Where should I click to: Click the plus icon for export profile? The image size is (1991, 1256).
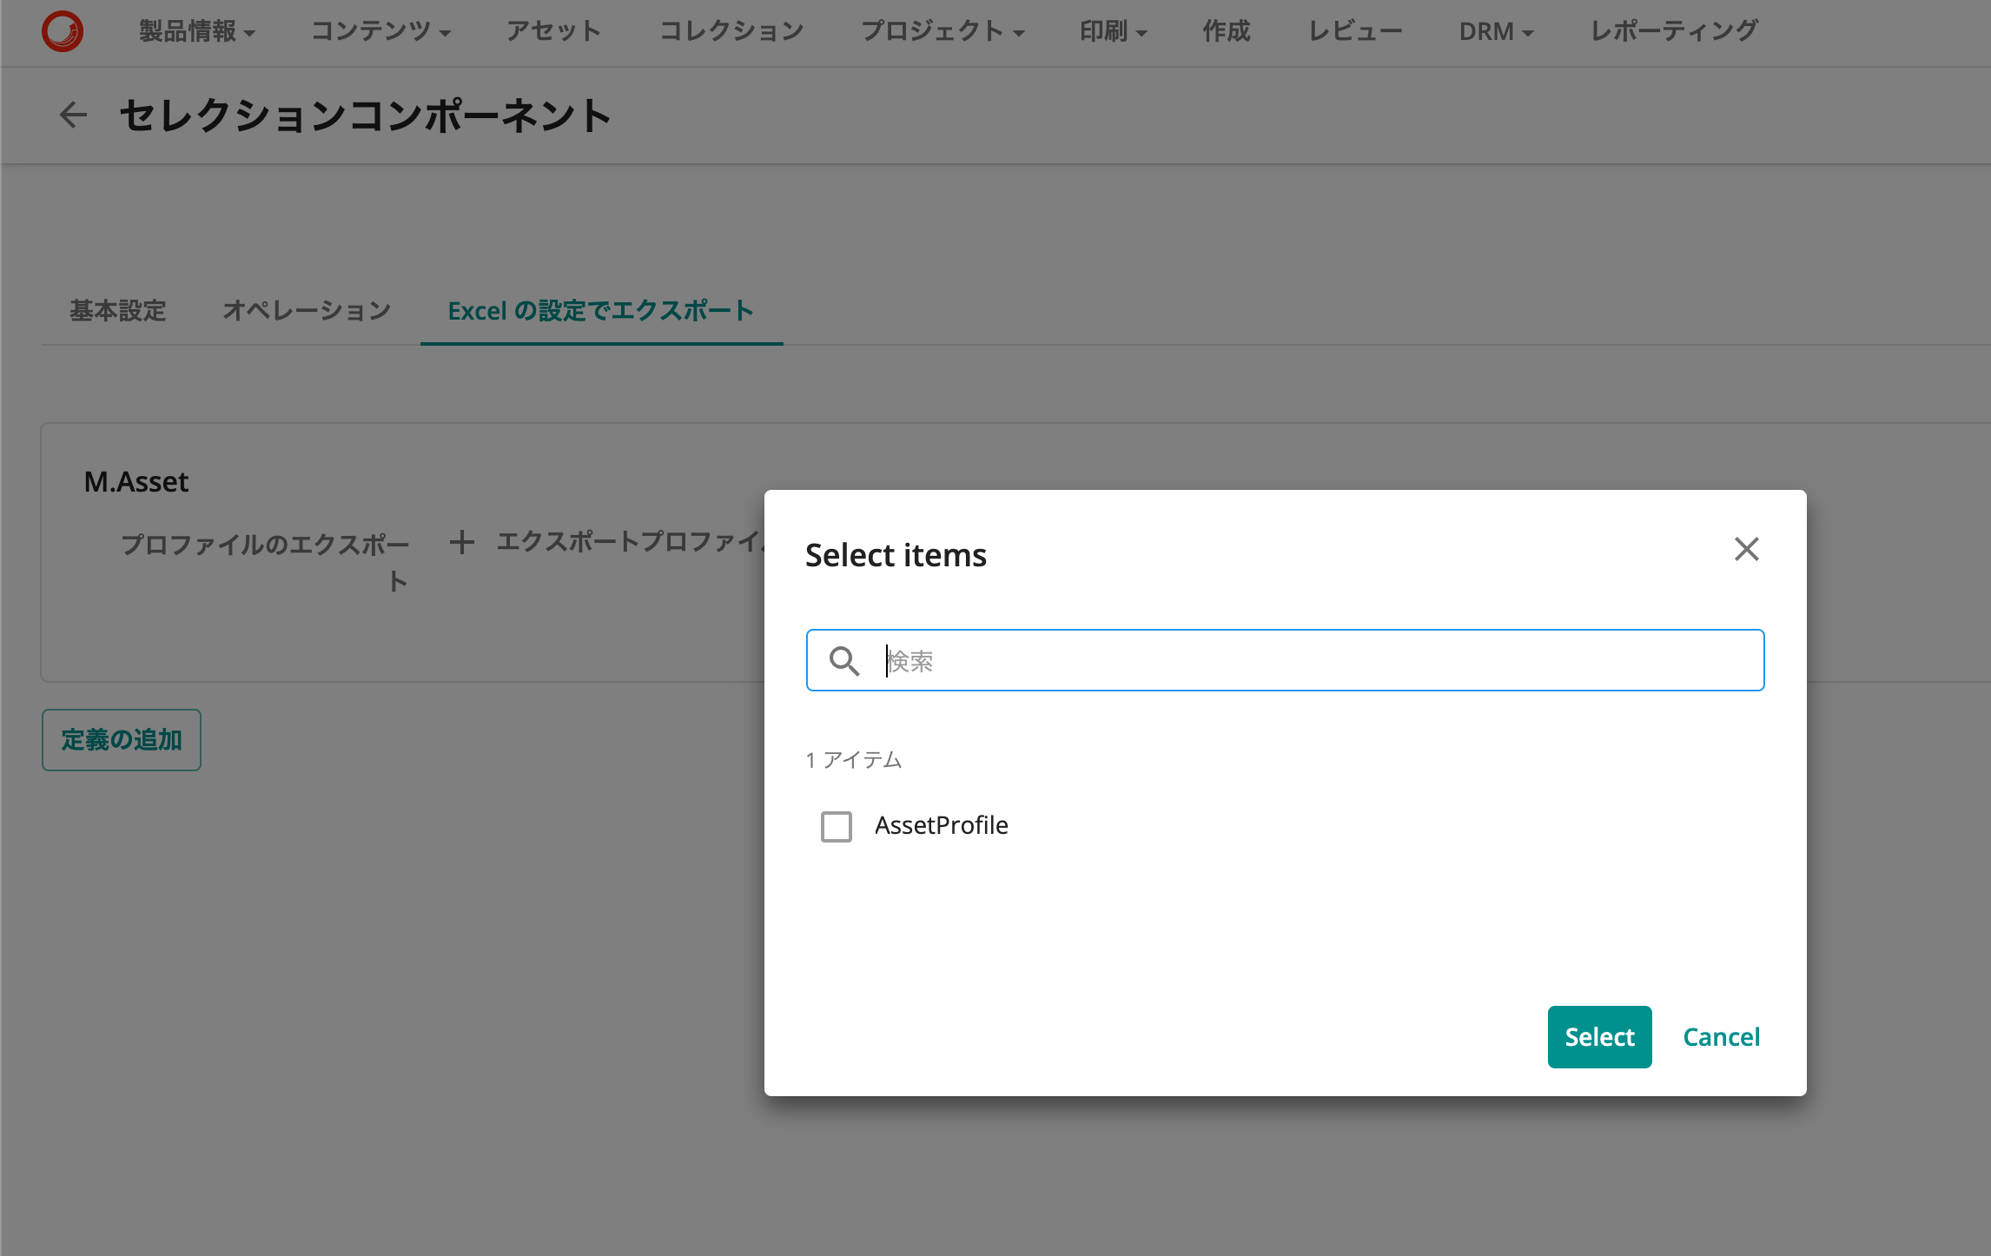tap(462, 542)
